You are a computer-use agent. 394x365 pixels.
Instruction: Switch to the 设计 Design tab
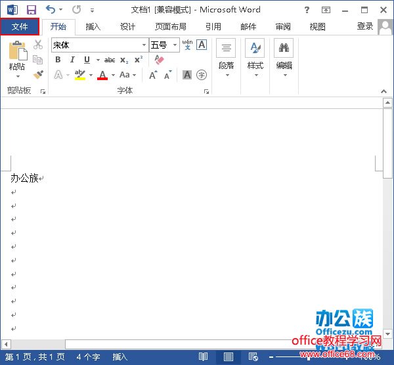coord(127,27)
